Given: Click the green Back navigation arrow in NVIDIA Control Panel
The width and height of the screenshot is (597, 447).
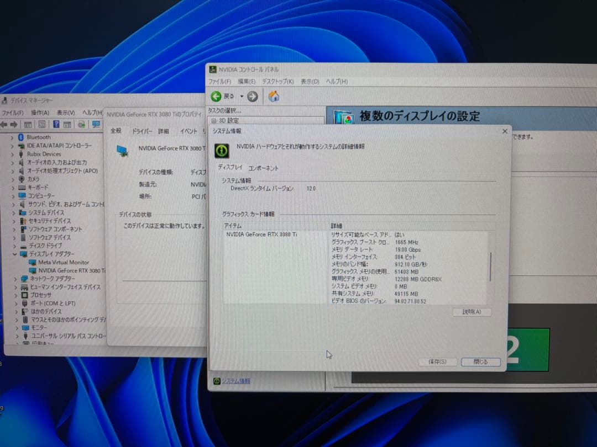Looking at the screenshot, I should point(217,95).
